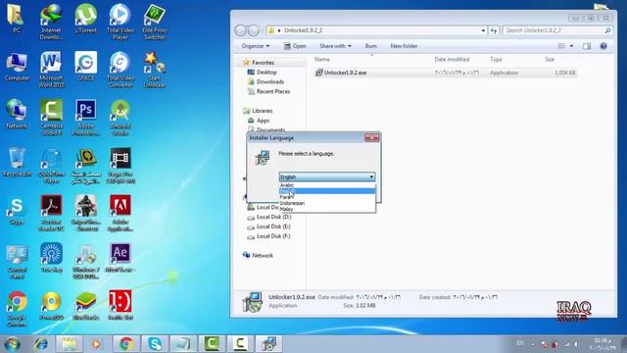Select the Adobe Photoshop desktop icon
Image resolution: width=627 pixels, height=353 pixels.
[x=86, y=118]
